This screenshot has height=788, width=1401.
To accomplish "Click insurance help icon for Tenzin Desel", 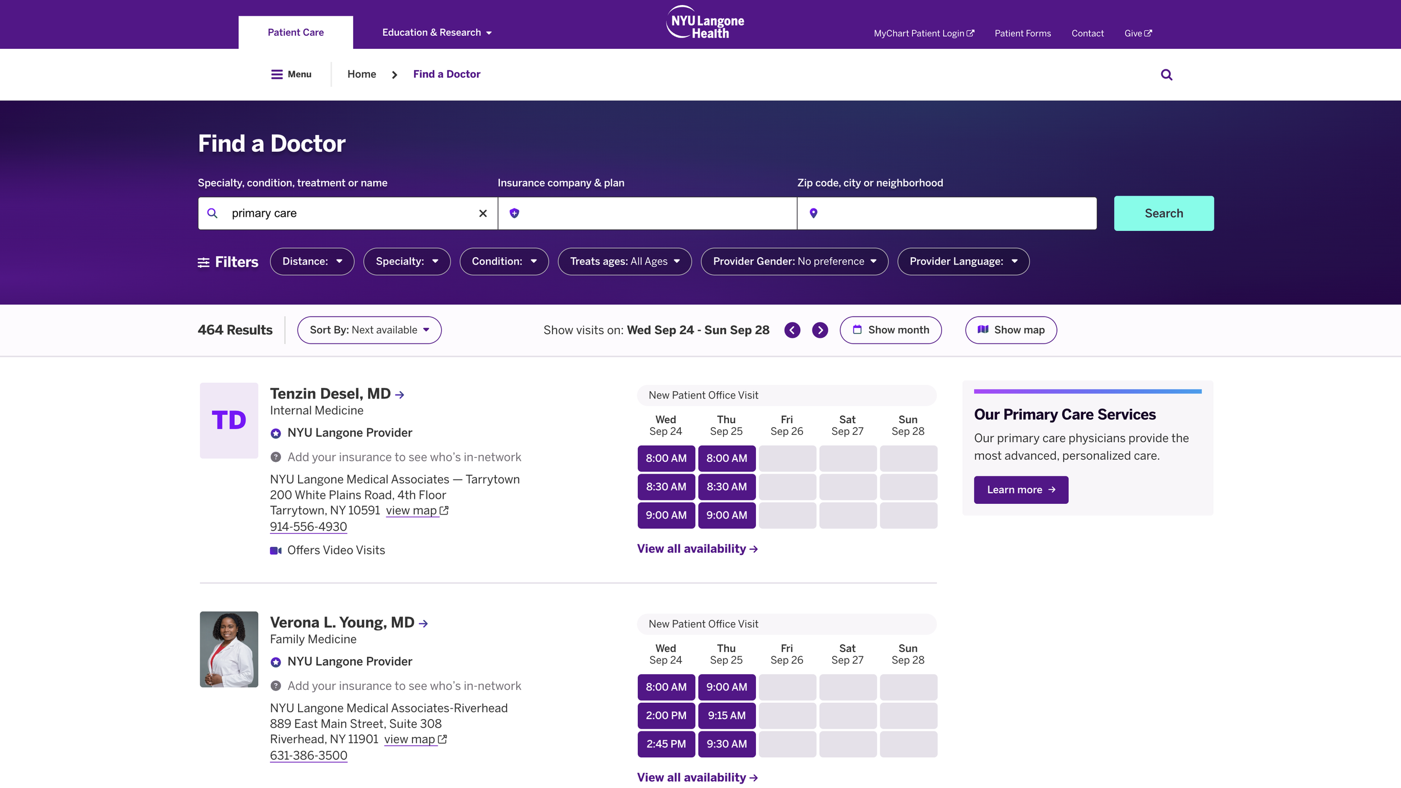I will click(x=276, y=457).
